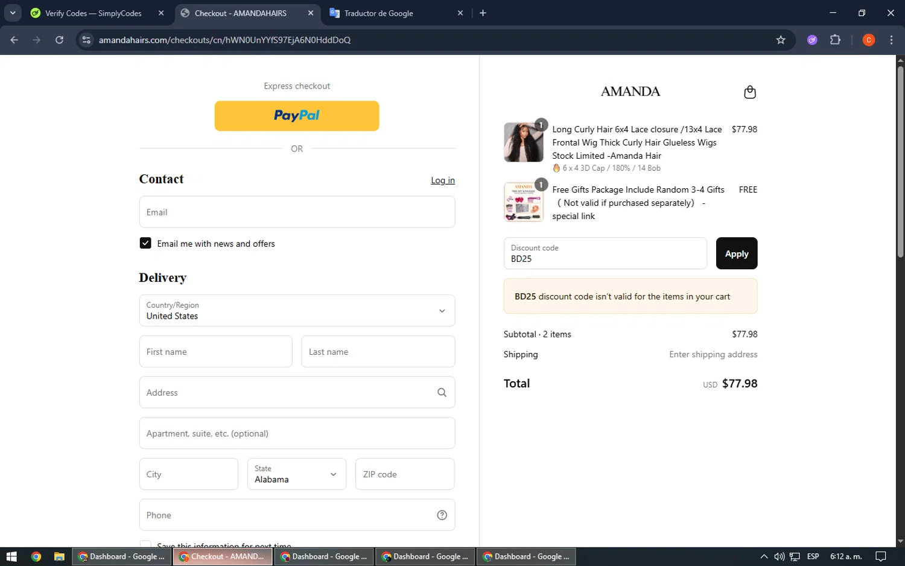Show hidden system tray icons
Screen dimensions: 905x566
click(x=764, y=556)
